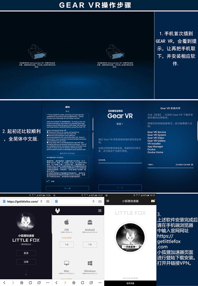
Task: Open hamburger menu in 小狐狸加速器 app
Action: tap(108, 201)
